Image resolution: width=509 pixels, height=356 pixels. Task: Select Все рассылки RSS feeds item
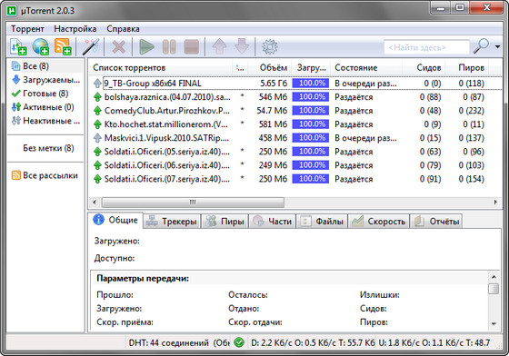click(x=45, y=175)
